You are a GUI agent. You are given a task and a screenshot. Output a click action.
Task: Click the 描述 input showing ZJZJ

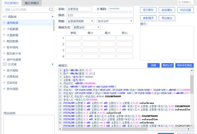coord(100,15)
